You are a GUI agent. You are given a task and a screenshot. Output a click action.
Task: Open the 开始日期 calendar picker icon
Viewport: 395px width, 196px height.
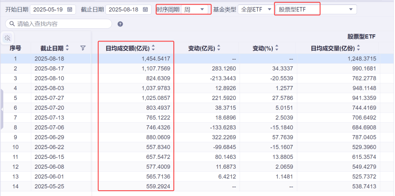(x=70, y=9)
